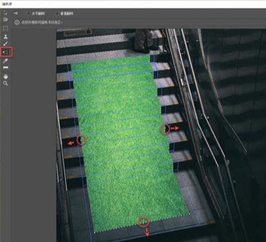Open the vanishing point settings menu icon
Viewport: 266px width, 242px height.
click(16, 14)
